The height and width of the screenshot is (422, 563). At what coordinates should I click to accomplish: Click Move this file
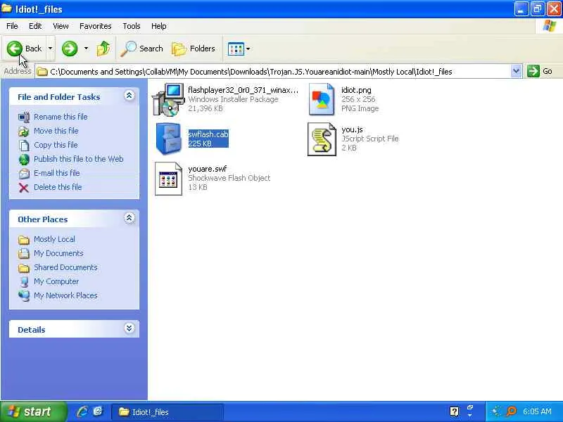[56, 131]
